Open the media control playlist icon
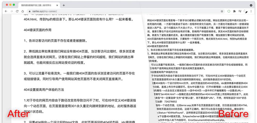The image size is (257, 123). (x=240, y=11)
